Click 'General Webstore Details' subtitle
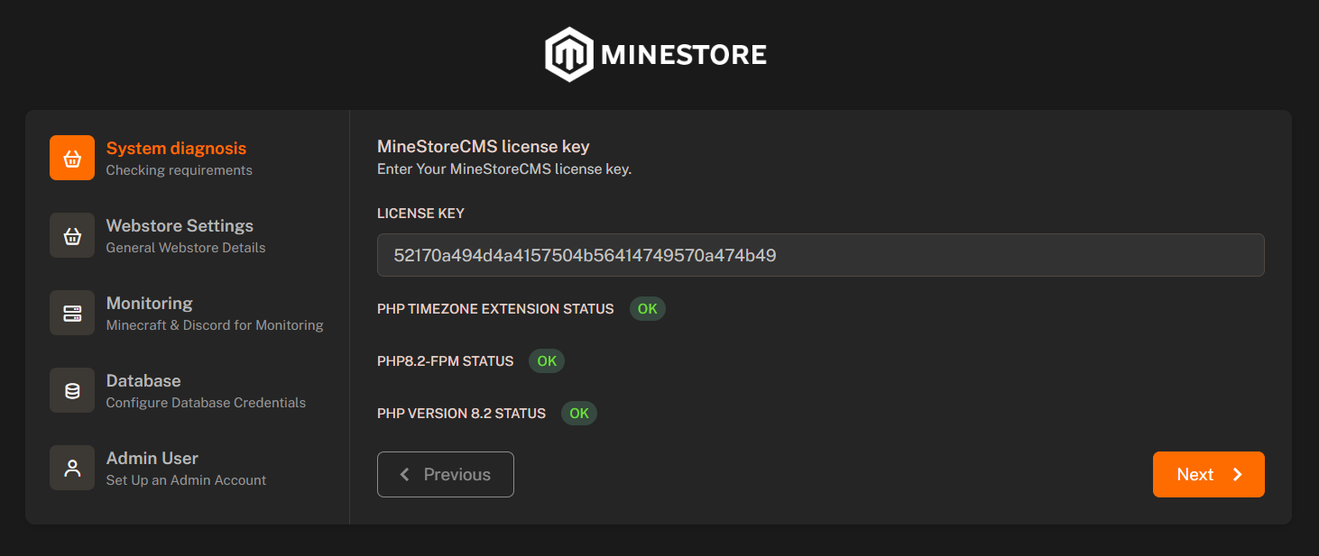The image size is (1319, 556). (186, 248)
